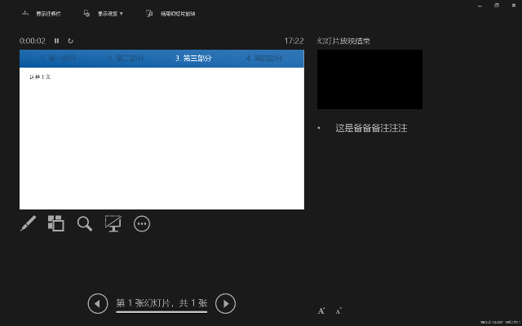Go to previous slide arrow button
522x326 pixels.
point(98,303)
